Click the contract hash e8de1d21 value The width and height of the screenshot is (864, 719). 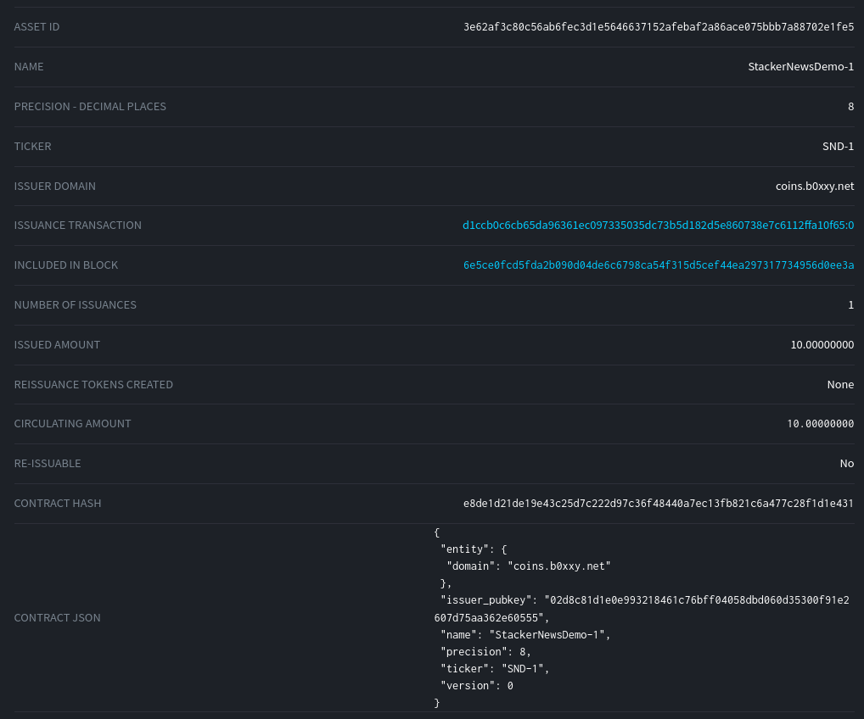(658, 504)
